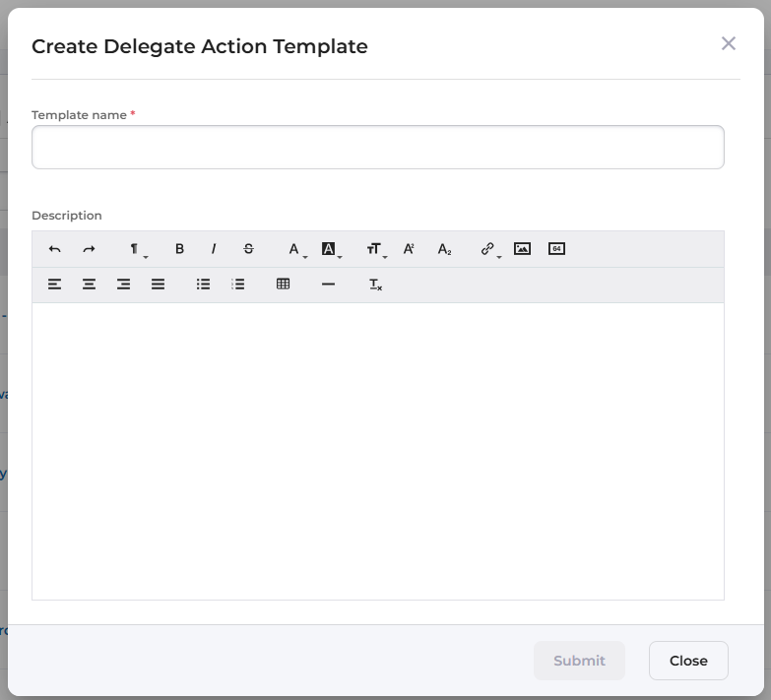This screenshot has width=771, height=700.
Task: Insert a horizontal line
Action: [328, 285]
